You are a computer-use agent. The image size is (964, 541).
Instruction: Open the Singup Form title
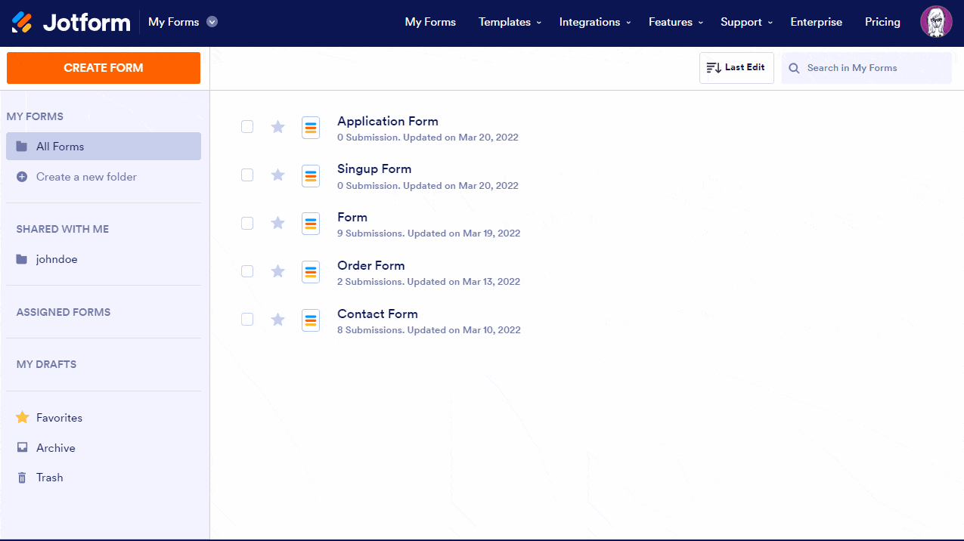coord(374,168)
